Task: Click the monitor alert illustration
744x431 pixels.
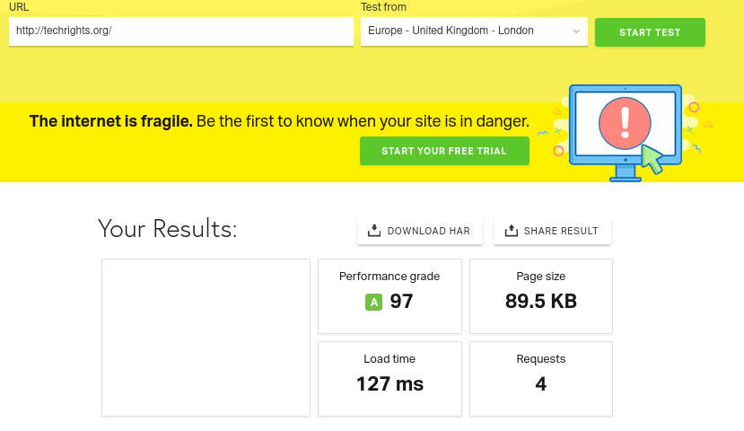Action: click(625, 133)
